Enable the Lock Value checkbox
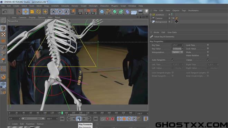Screen dimensions: 228x128 point(208,49)
